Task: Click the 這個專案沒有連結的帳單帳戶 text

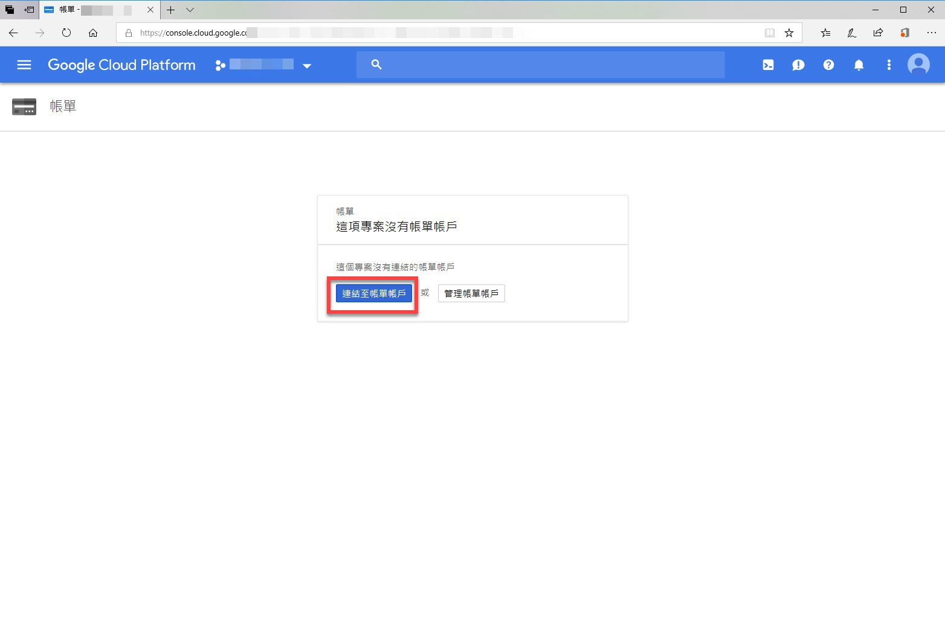Action: click(395, 267)
